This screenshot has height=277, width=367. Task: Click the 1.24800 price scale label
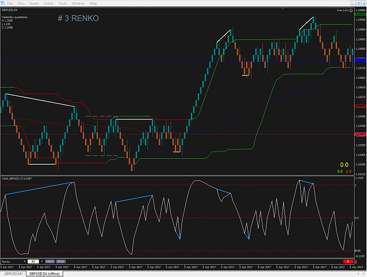[361, 49]
